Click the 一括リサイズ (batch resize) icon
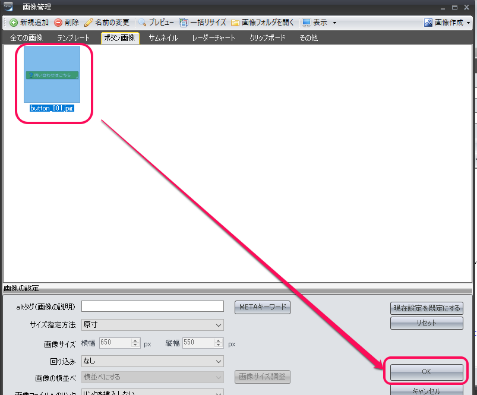 (x=184, y=23)
